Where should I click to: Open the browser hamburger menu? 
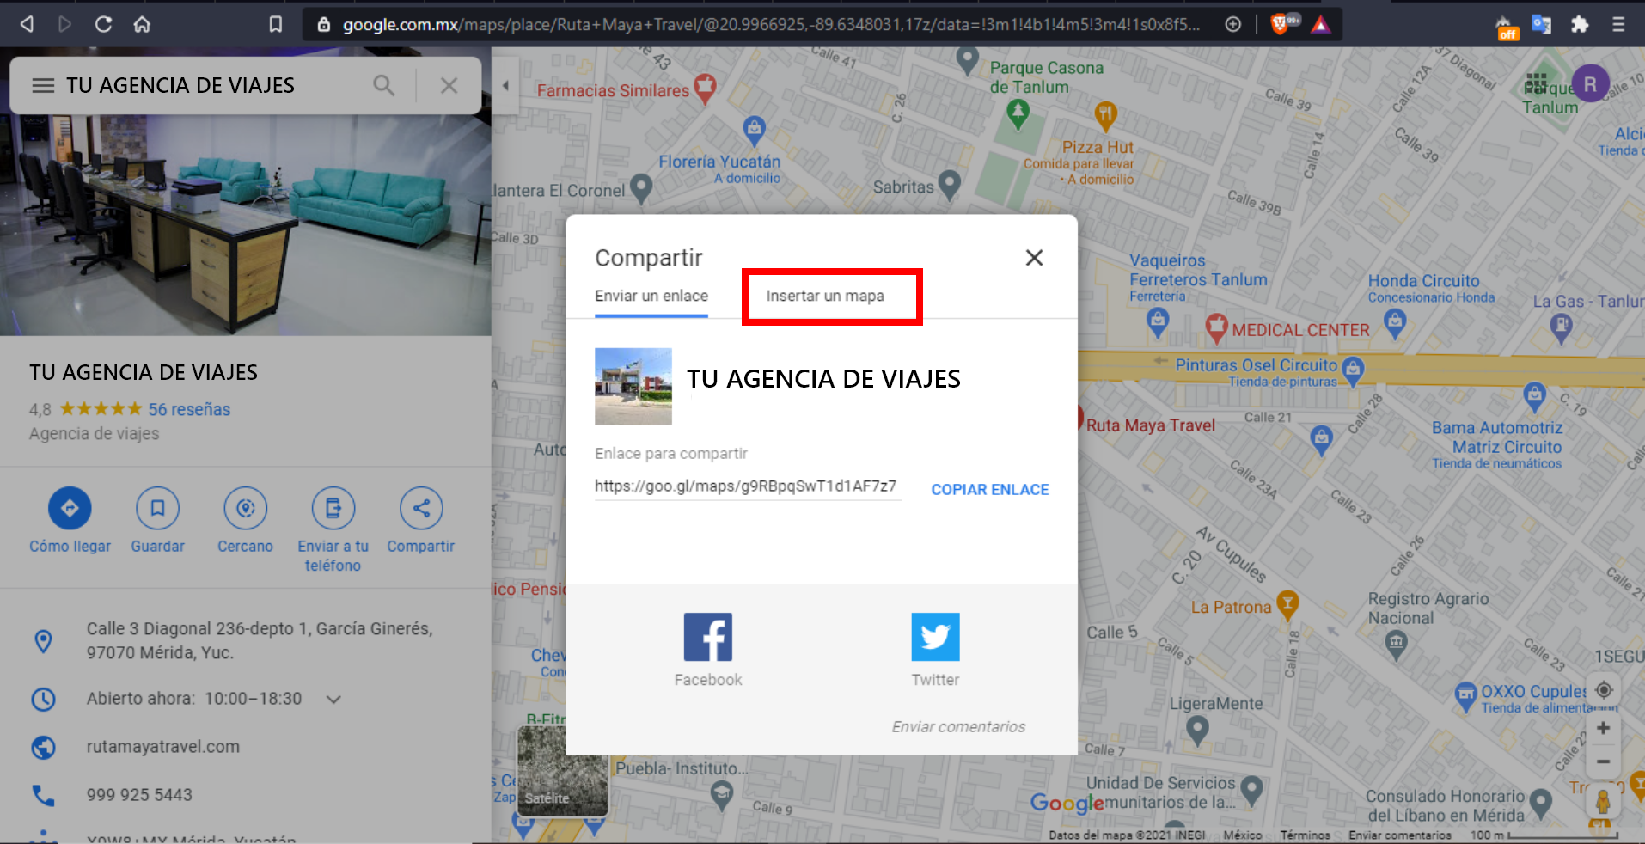tap(1618, 24)
